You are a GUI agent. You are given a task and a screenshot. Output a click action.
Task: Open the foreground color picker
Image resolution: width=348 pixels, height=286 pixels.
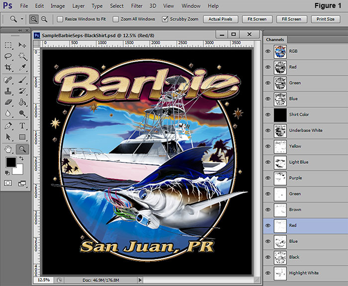[11, 162]
